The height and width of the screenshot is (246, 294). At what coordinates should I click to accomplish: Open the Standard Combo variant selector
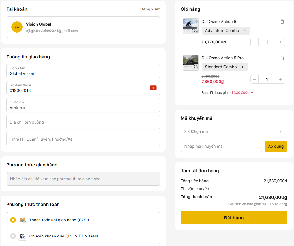225,67
